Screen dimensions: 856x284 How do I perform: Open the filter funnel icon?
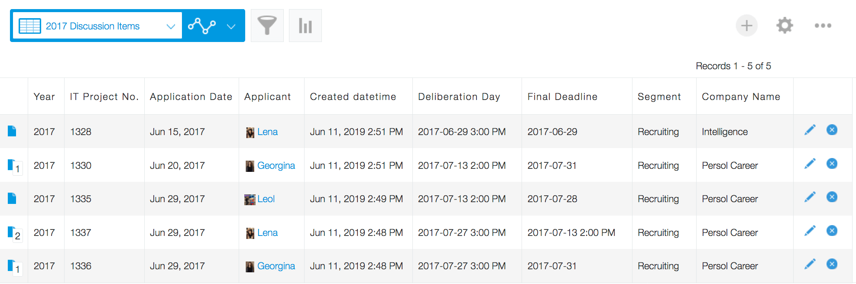(267, 26)
